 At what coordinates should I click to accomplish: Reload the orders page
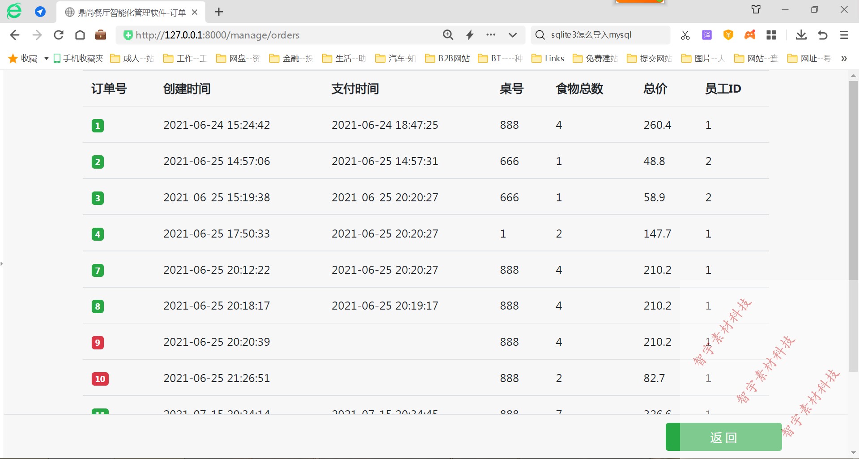[59, 35]
